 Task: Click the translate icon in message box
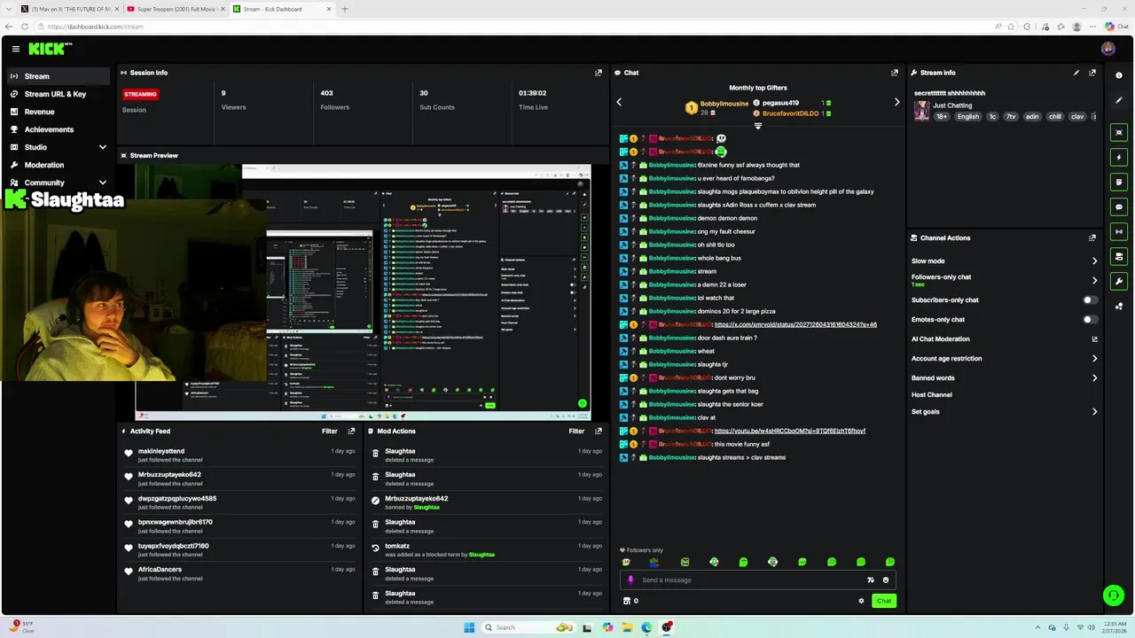870,580
